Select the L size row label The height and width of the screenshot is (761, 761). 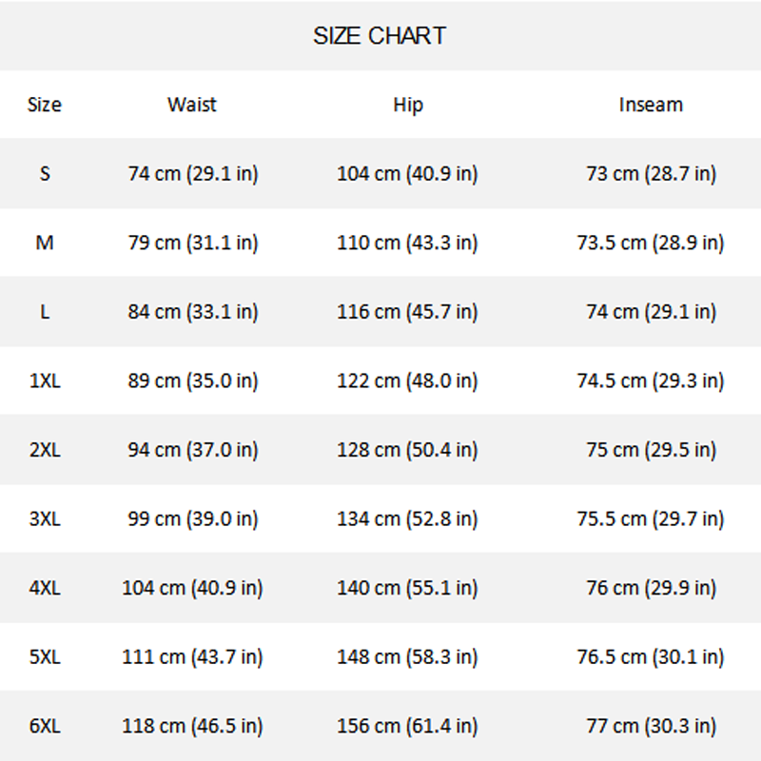[x=45, y=312]
